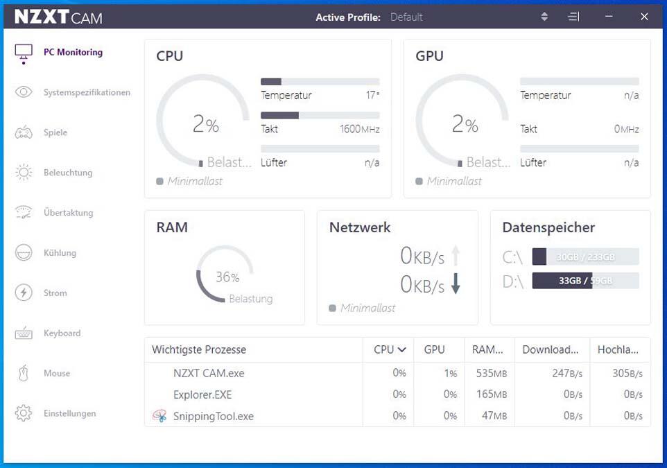Click the Netzwerk card title
Screen dimensions: 667x468
coord(360,227)
